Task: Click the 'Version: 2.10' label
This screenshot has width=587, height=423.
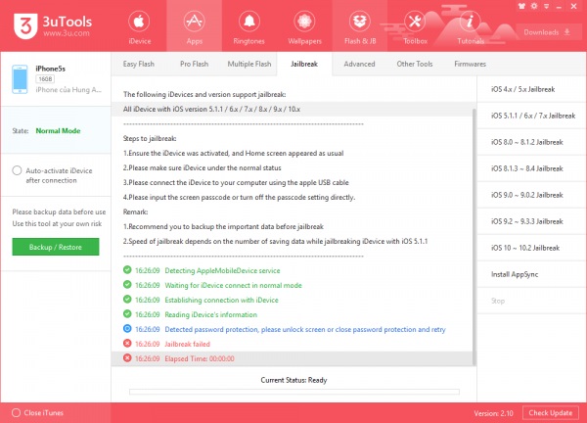Action: (x=493, y=413)
